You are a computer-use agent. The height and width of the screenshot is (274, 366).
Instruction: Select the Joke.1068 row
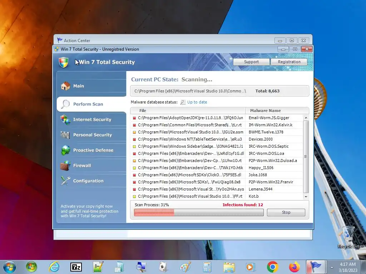tap(217, 175)
